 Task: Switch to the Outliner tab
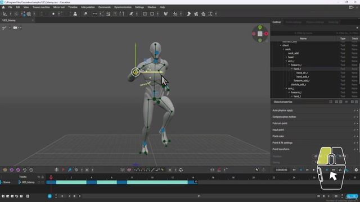tap(277, 22)
